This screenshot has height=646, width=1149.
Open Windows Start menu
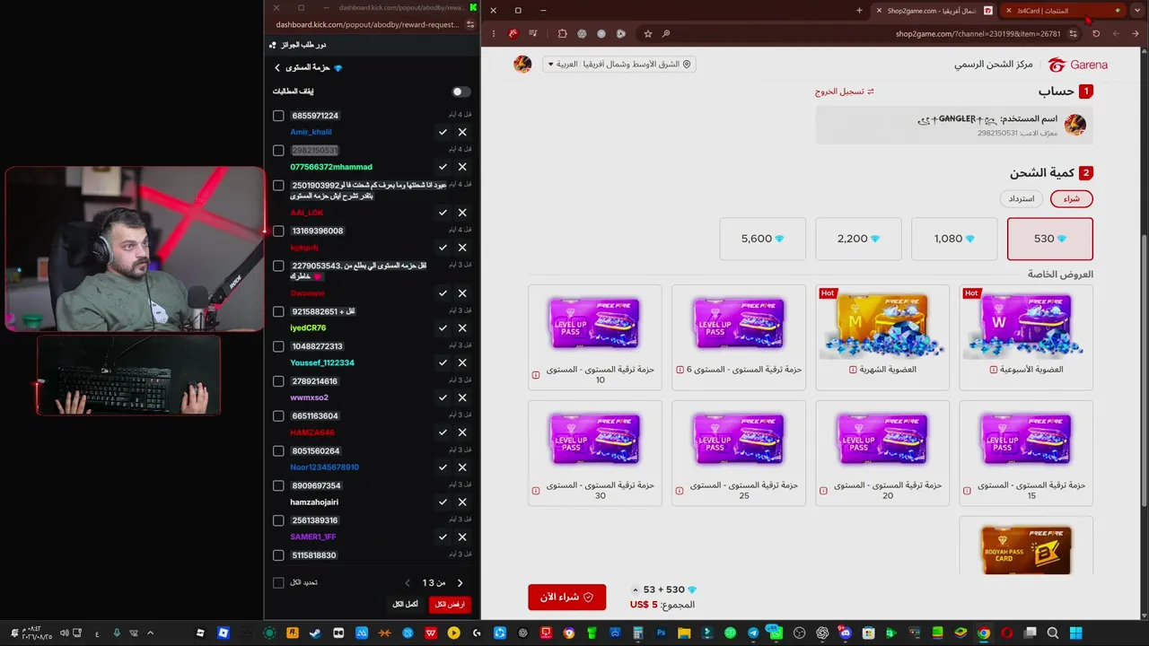point(1075,633)
